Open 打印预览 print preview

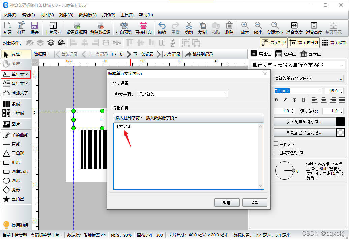click(x=124, y=28)
